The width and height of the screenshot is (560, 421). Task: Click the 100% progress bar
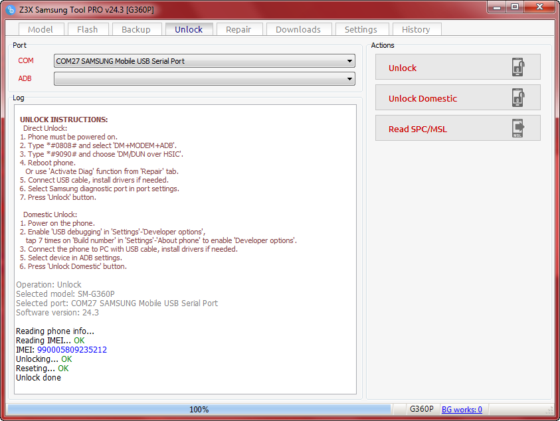point(199,409)
